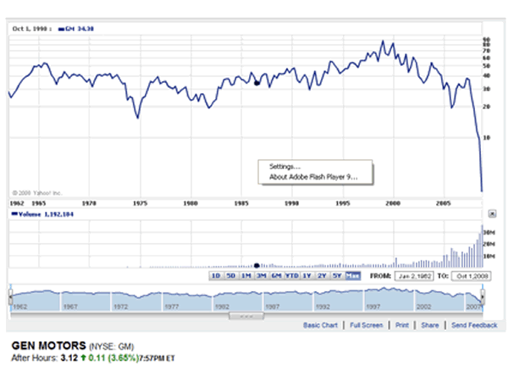Image resolution: width=525 pixels, height=369 pixels.
Task: Select the 1D time range button
Action: (216, 276)
